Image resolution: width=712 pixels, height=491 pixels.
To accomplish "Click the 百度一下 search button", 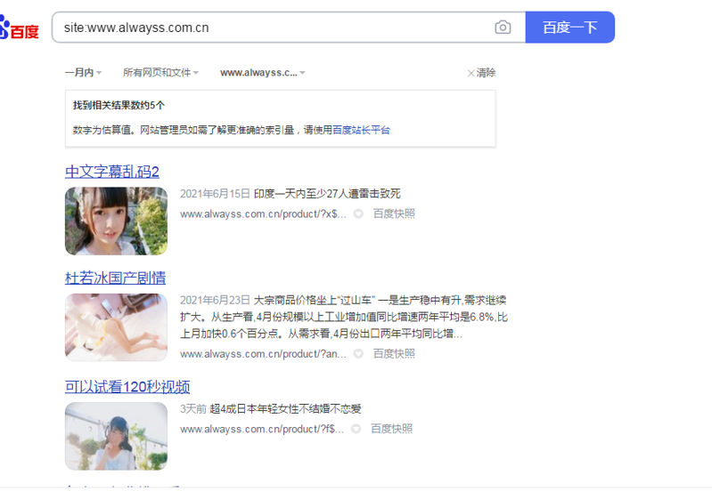I will tap(570, 28).
